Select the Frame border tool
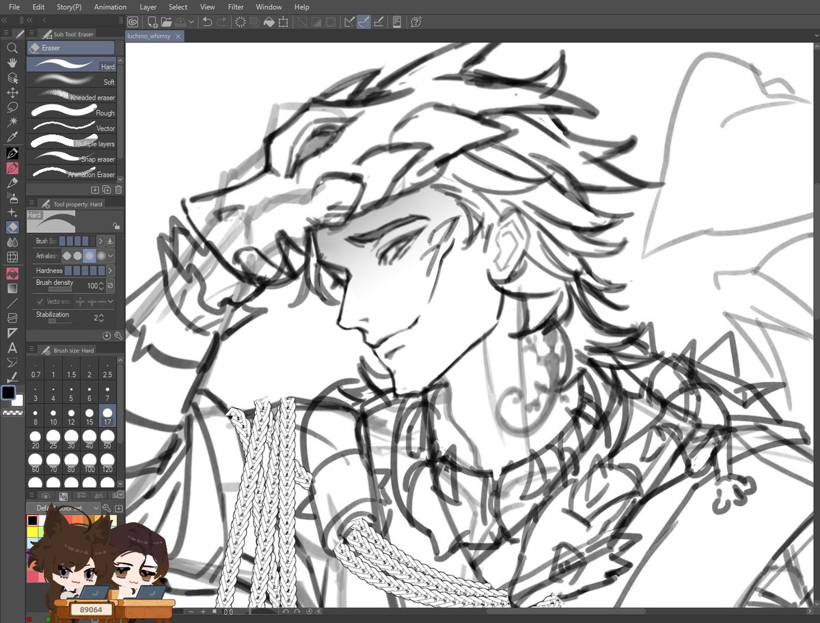Screen dimensions: 820x623 (x=12, y=318)
